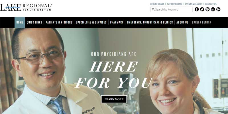Click the Learn More button
This screenshot has width=228, height=114.
click(x=114, y=99)
